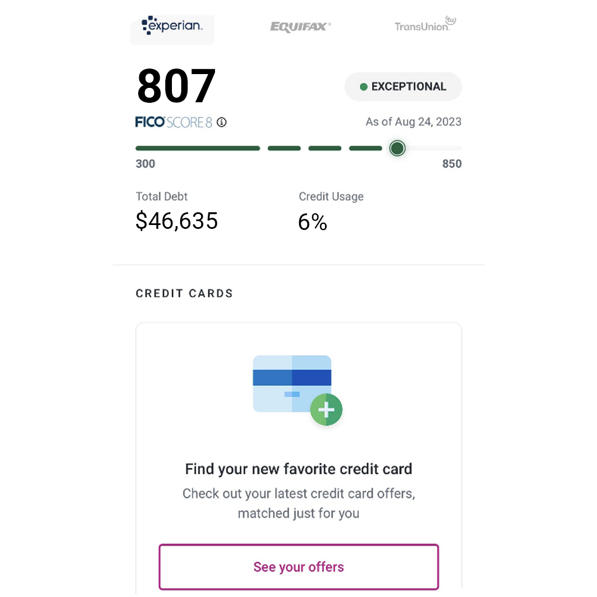Click the green dot in Exceptional badge
This screenshot has height=597, width=597.
click(x=364, y=87)
